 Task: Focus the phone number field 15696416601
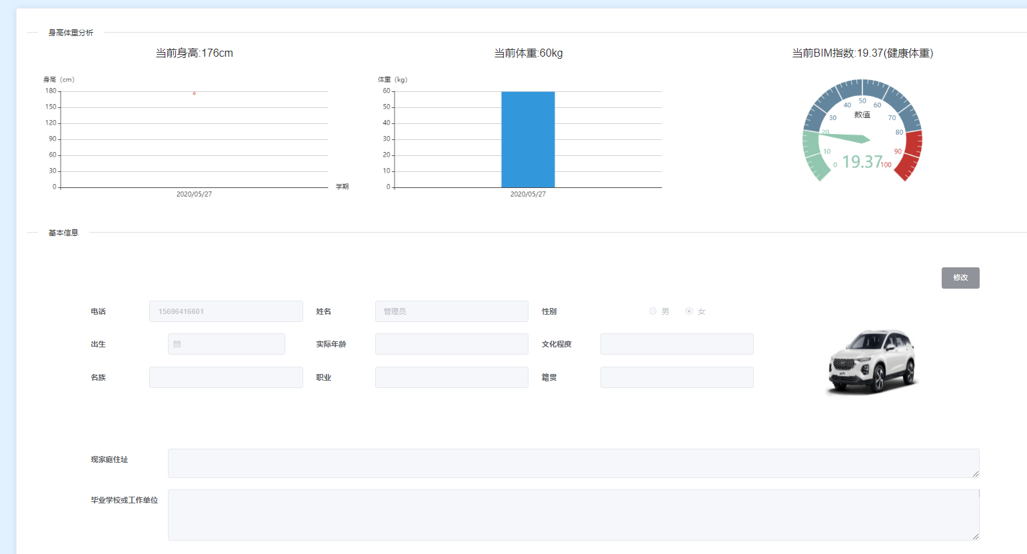click(226, 311)
